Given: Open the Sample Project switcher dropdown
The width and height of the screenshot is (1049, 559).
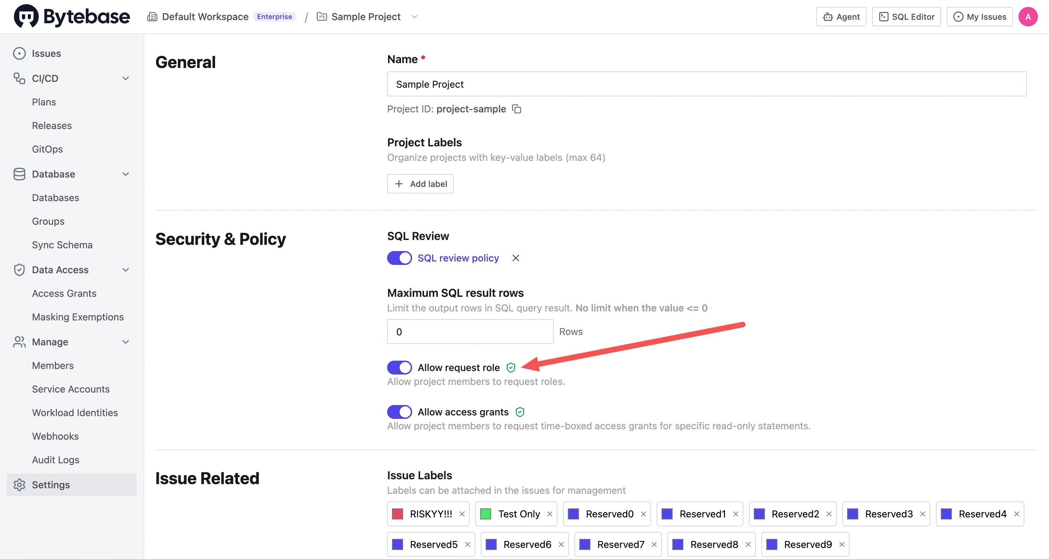Looking at the screenshot, I should pos(415,17).
